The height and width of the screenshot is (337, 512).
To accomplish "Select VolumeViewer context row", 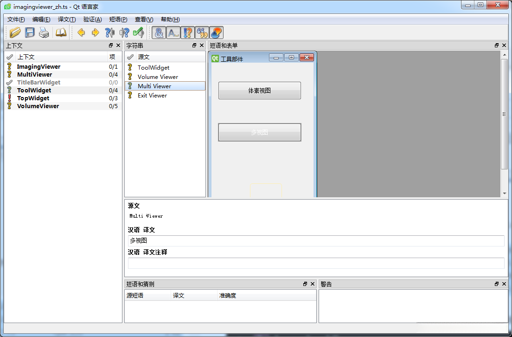I will pos(63,106).
